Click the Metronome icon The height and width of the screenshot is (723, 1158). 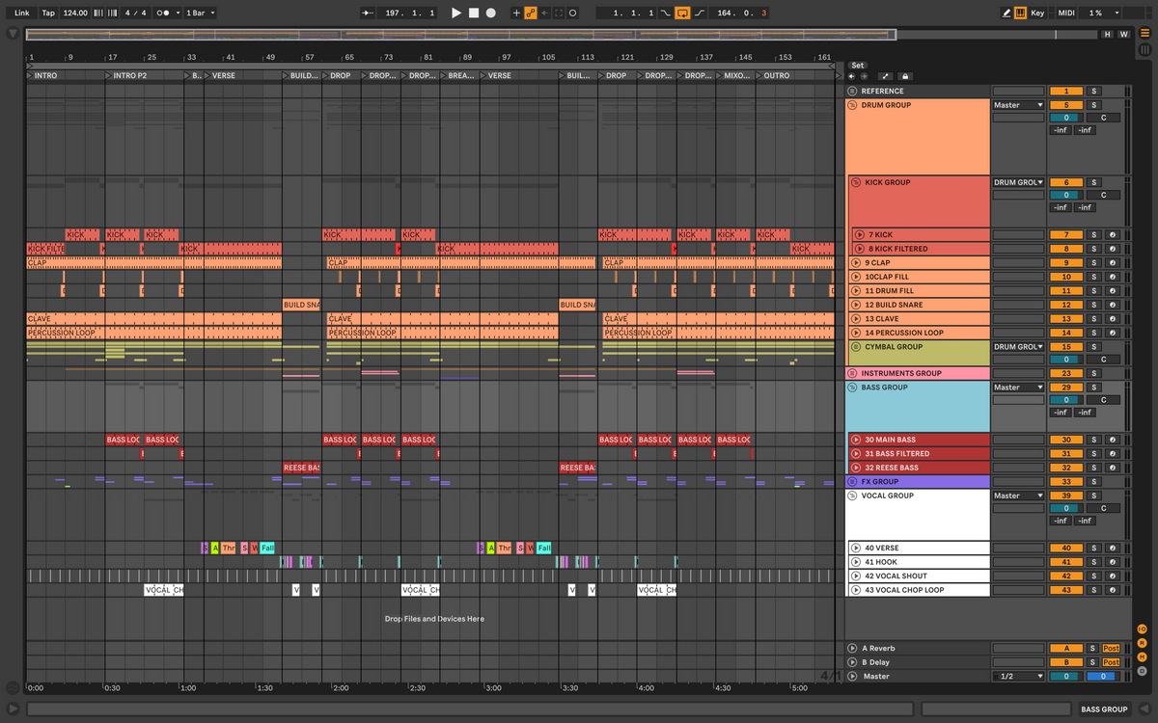(163, 13)
